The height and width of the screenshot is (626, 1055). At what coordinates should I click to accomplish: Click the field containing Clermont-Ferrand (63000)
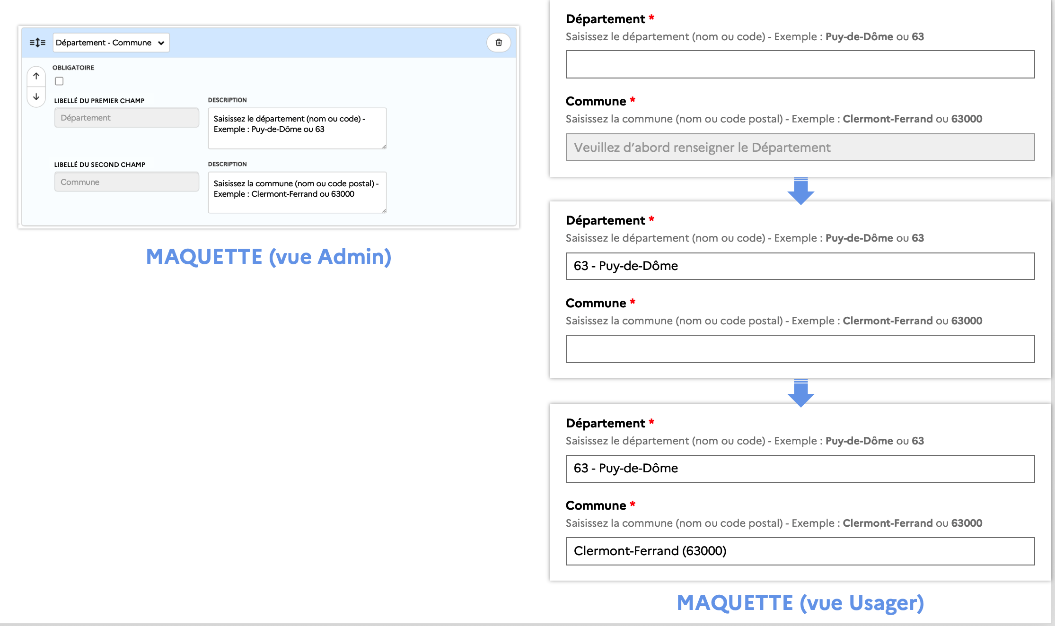coord(800,551)
